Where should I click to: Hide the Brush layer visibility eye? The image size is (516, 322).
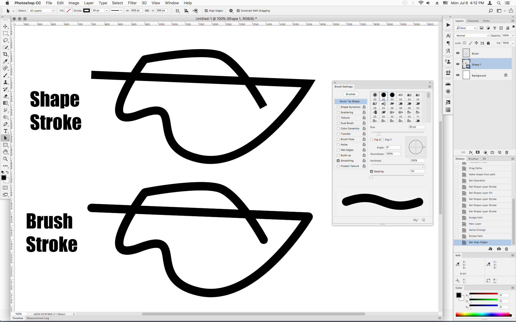tap(458, 53)
